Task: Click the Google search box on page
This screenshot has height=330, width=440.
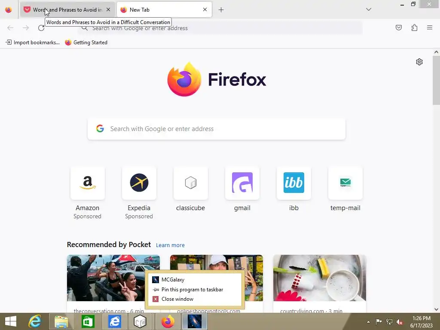Action: coord(217,129)
